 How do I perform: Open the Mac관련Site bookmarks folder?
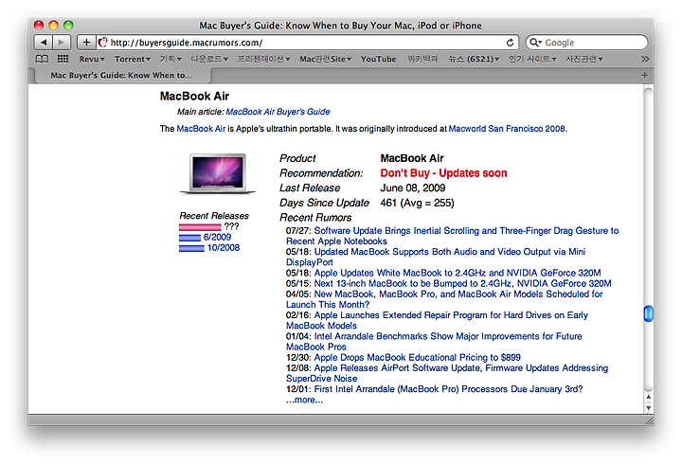[325, 59]
